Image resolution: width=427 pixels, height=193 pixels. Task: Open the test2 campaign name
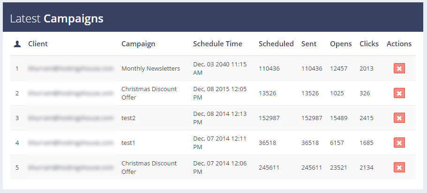(x=128, y=118)
